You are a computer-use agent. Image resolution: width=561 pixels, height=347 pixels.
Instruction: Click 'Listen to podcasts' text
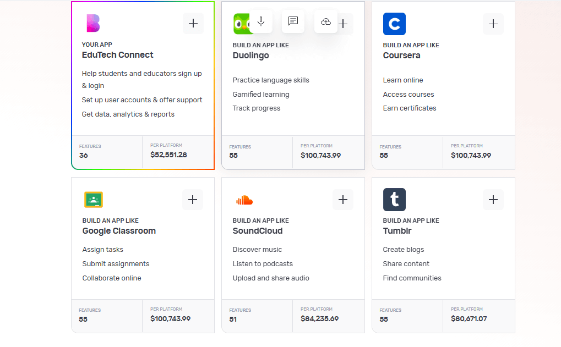pyautogui.click(x=263, y=264)
